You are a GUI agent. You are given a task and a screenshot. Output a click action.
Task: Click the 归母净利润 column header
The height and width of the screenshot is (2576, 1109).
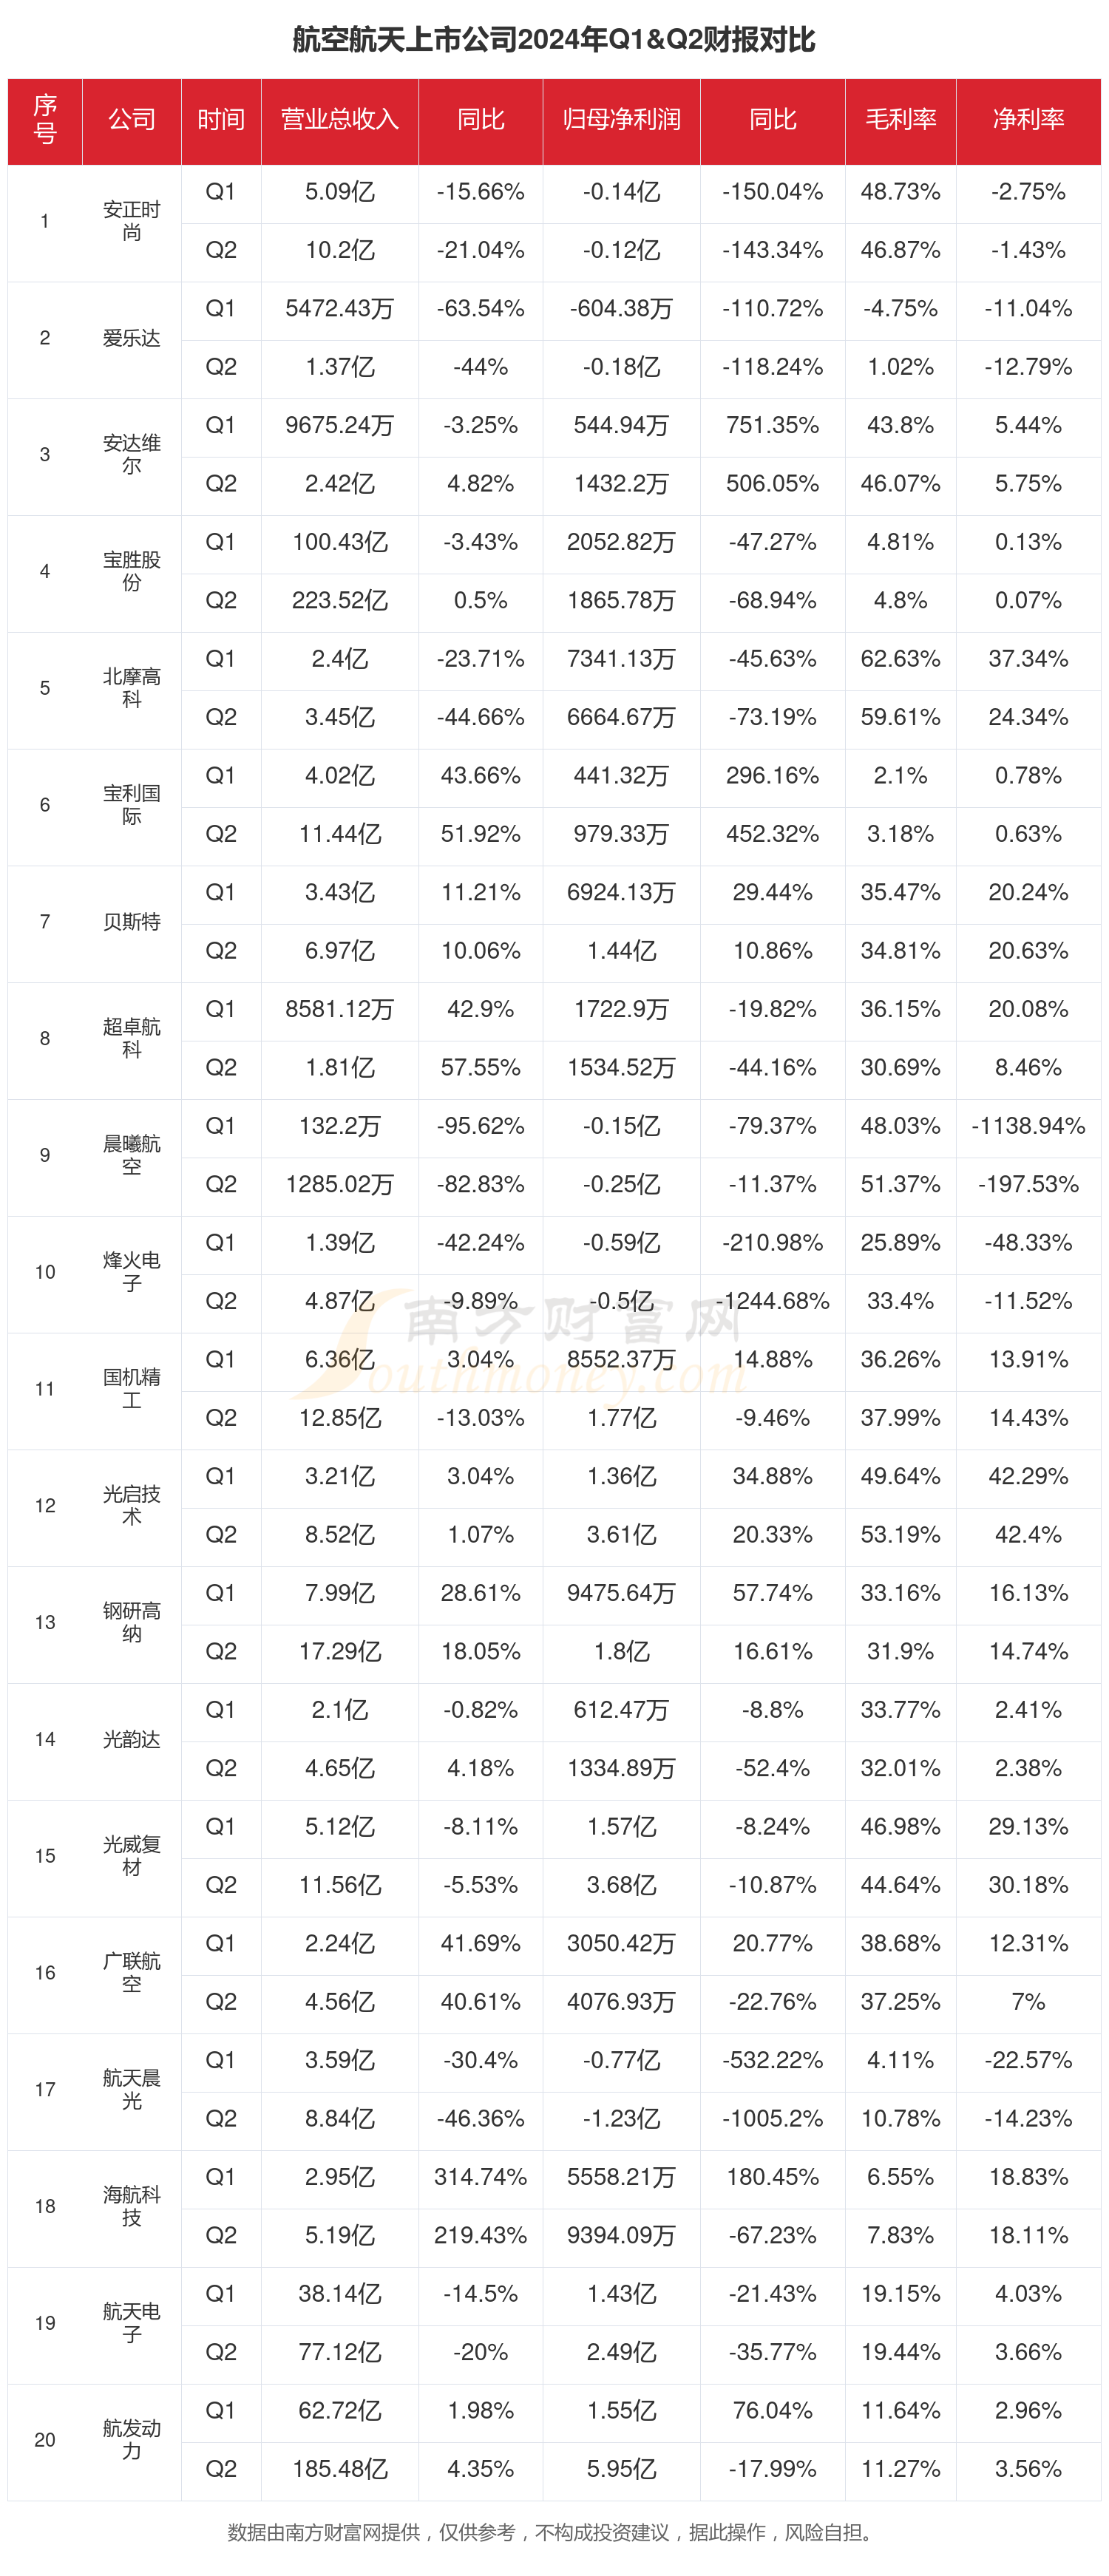pyautogui.click(x=621, y=120)
